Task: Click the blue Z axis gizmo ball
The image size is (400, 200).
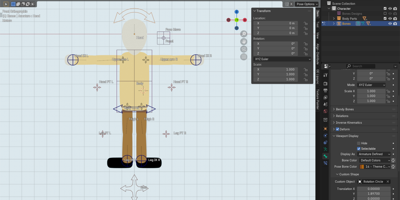Action: [x=237, y=12]
